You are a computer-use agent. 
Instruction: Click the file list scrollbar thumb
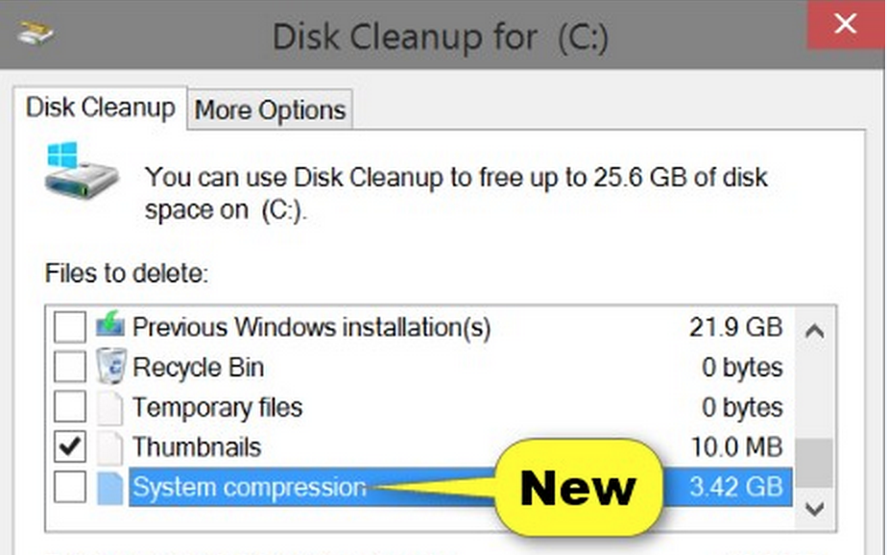point(814,463)
